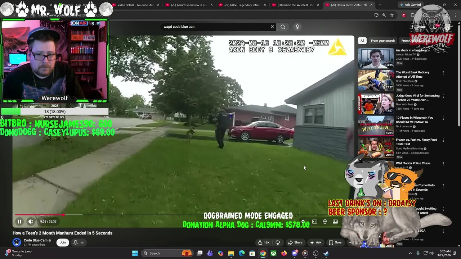
Task: Click the search magnifier button
Action: click(x=283, y=27)
